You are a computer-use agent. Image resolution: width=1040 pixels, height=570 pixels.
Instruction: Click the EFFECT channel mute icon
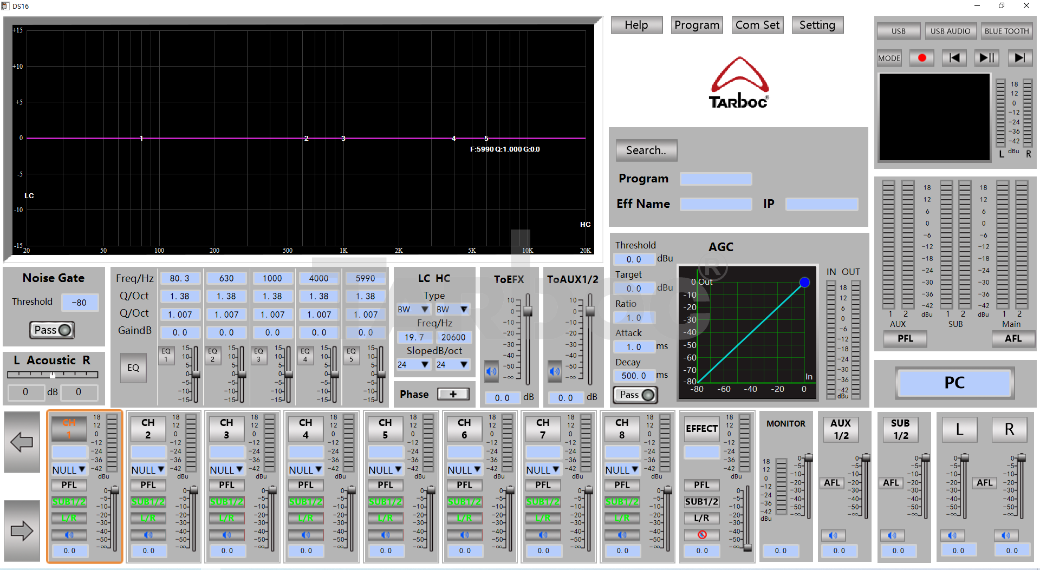702,535
